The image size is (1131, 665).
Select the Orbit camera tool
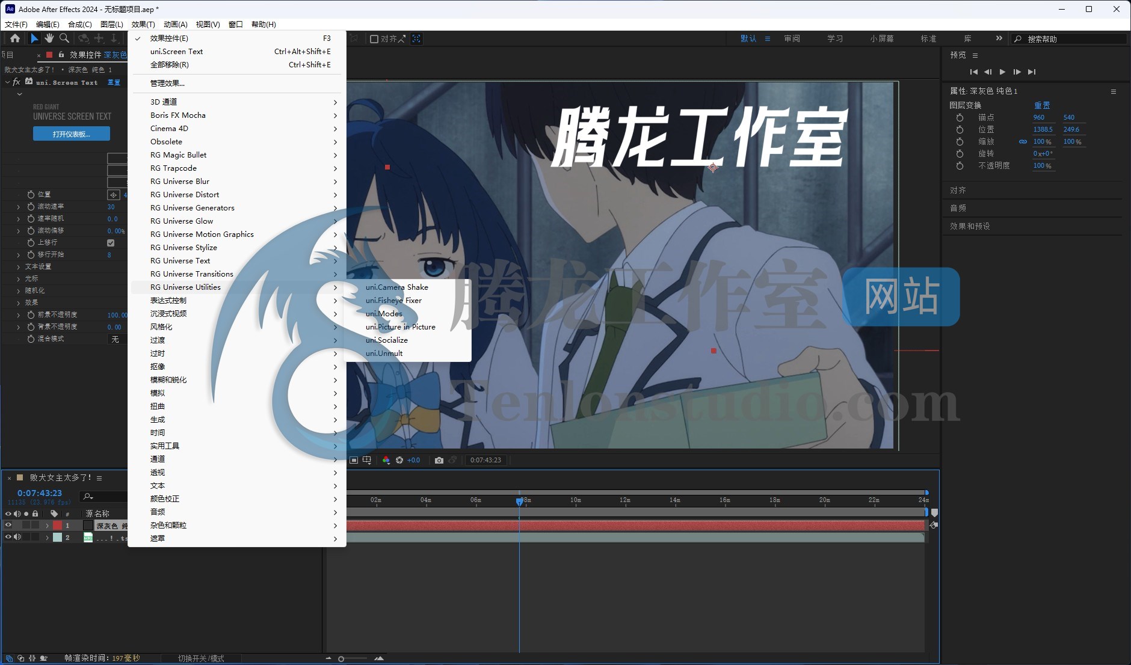[x=84, y=38]
